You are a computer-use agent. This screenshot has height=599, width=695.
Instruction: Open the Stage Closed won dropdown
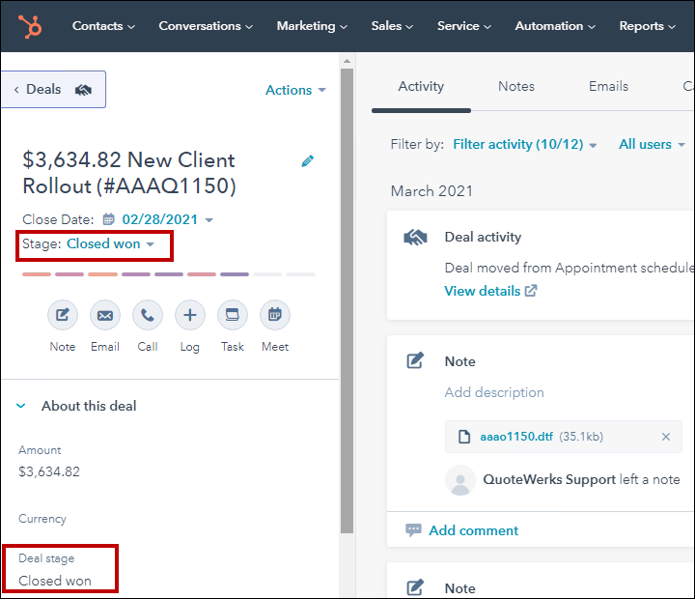[110, 244]
